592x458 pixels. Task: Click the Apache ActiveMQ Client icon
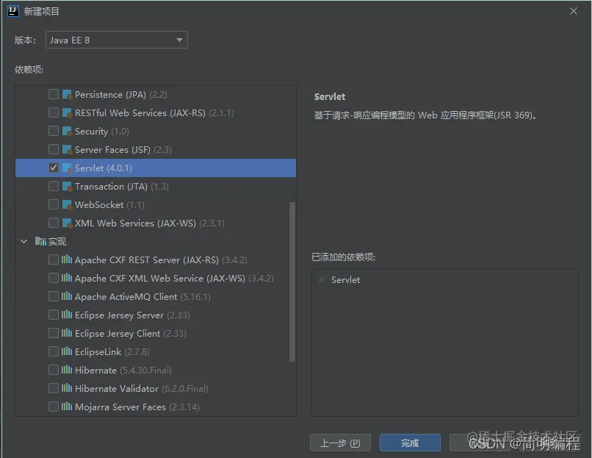(x=66, y=296)
